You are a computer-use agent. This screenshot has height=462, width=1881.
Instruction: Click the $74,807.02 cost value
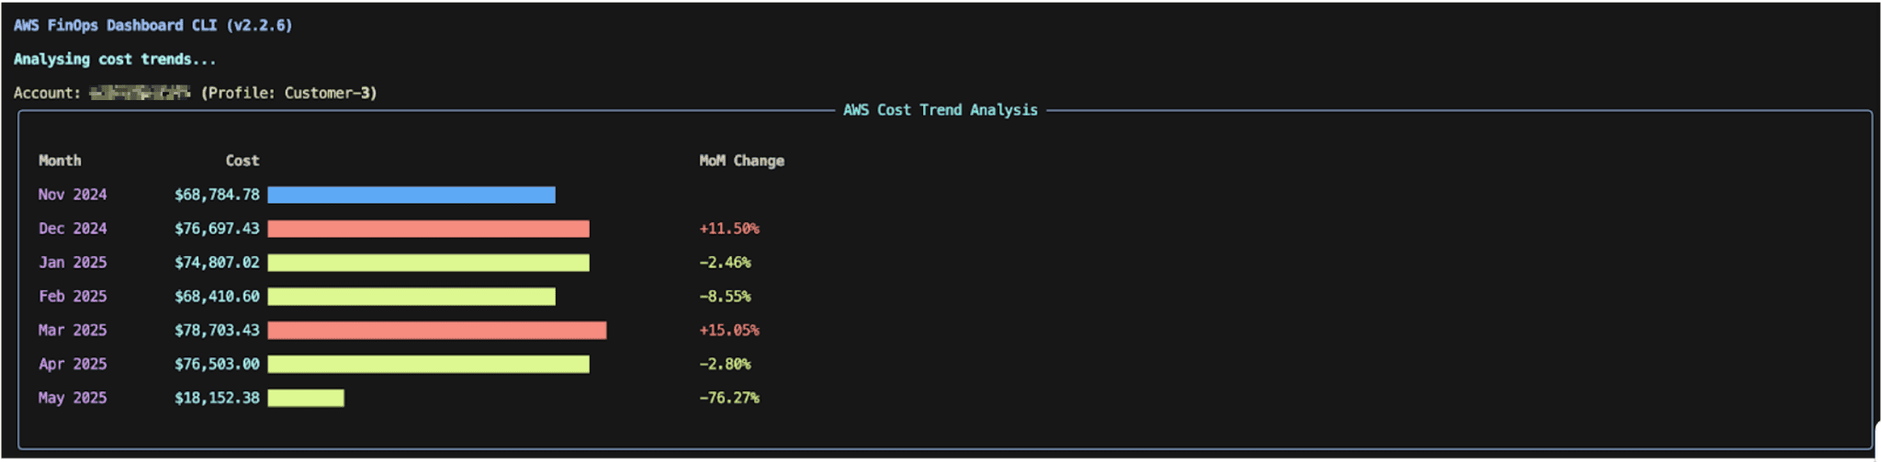coord(217,263)
